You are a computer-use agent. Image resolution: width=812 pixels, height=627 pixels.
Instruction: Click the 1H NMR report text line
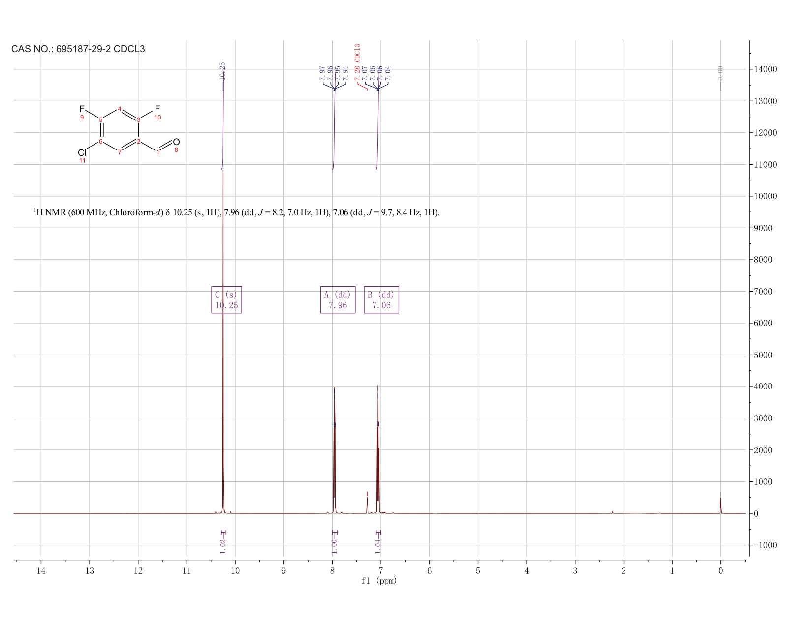237,212
